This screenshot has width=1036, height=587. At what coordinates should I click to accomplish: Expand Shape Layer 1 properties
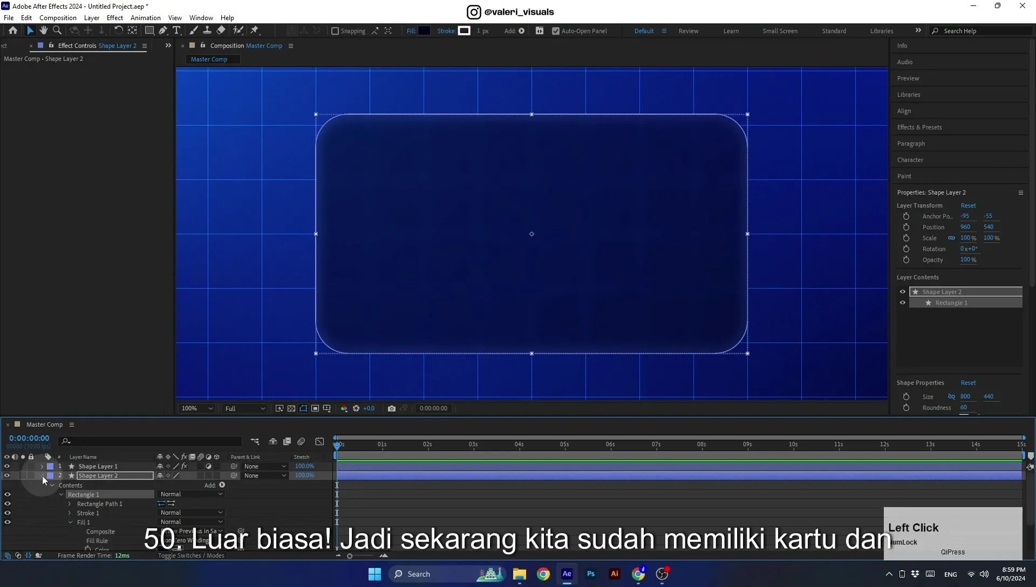coord(42,466)
